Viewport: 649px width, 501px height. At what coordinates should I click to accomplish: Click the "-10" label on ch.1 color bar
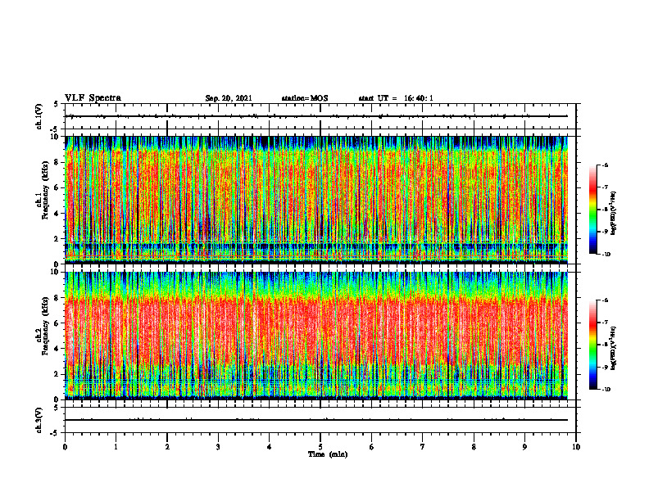coord(606,255)
